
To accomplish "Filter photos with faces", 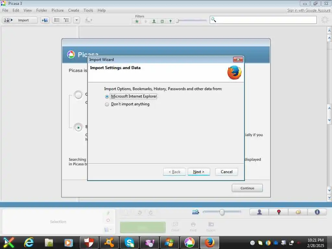I will [x=154, y=21].
